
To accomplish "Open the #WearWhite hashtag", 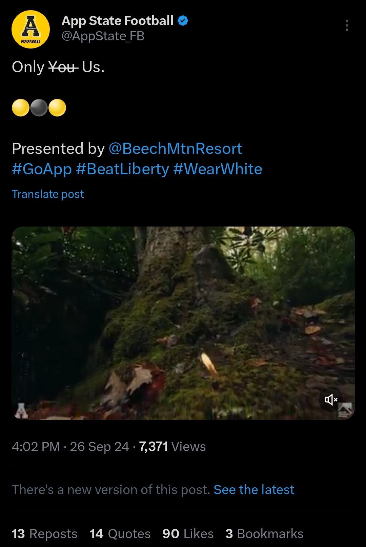I will 218,169.
